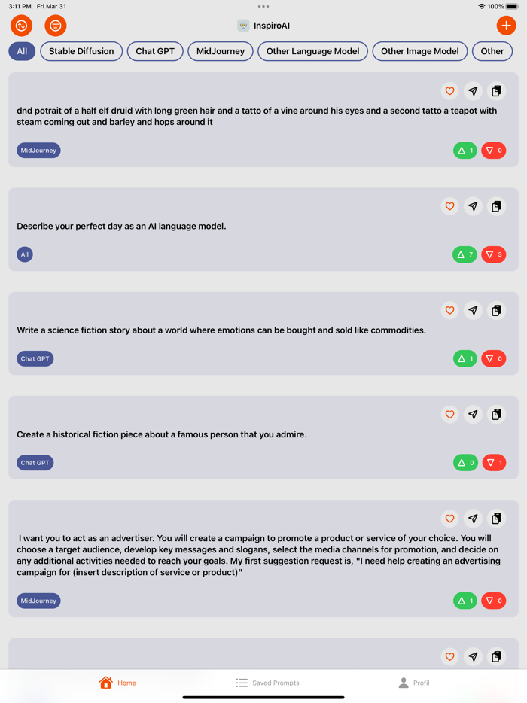This screenshot has height=703, width=527.
Task: Upvote the perfect day prompt
Action: pyautogui.click(x=465, y=254)
